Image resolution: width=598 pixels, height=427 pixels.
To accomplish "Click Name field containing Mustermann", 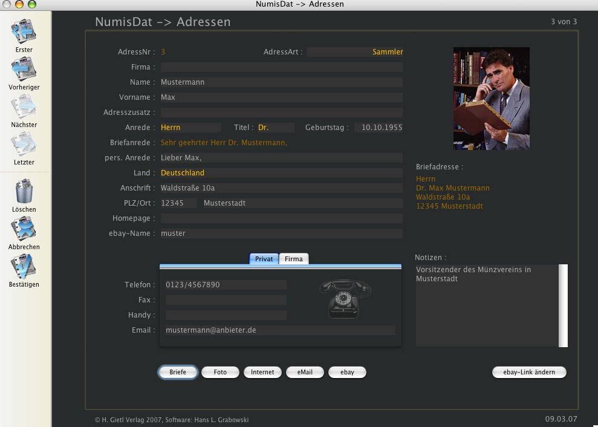I will tap(281, 82).
